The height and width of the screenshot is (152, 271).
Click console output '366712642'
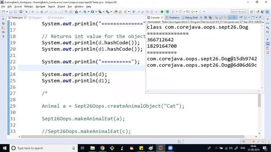(x=160, y=40)
